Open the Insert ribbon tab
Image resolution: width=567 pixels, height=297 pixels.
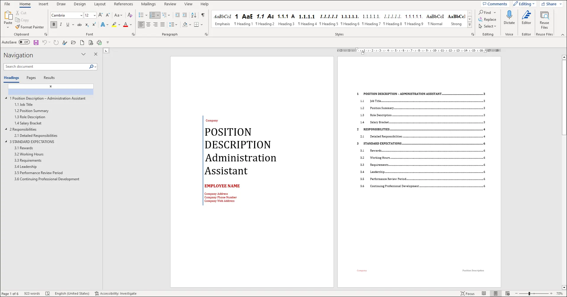coord(43,4)
